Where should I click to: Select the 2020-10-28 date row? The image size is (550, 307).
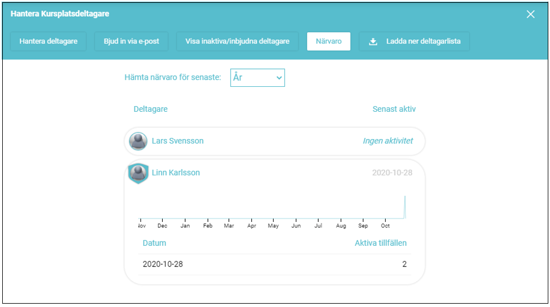pos(274,264)
